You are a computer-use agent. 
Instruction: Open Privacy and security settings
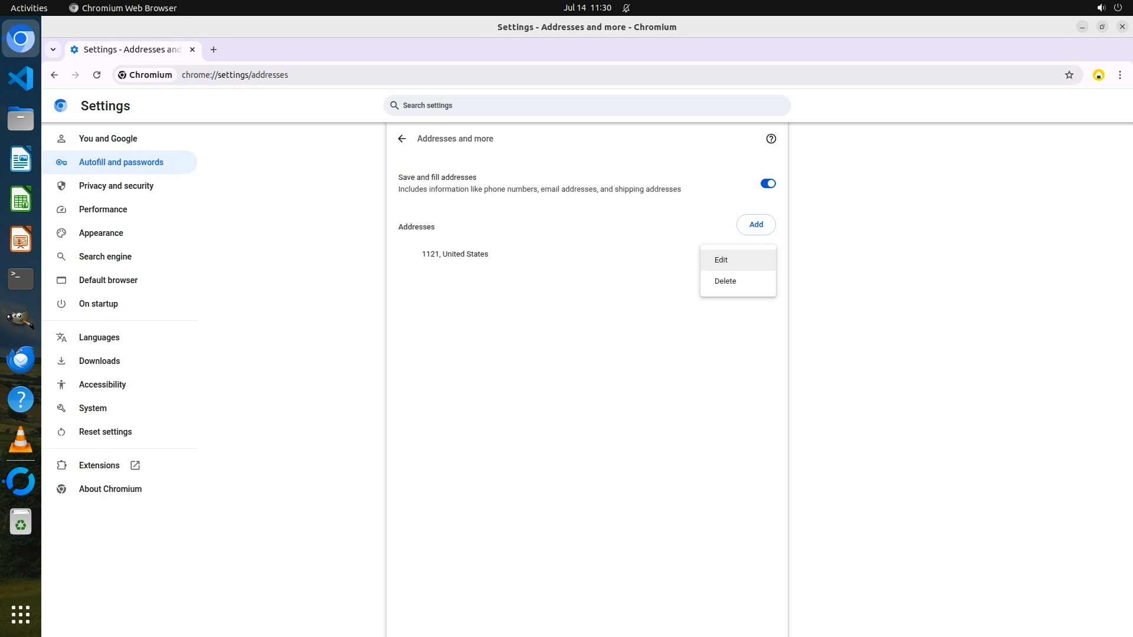tap(116, 186)
